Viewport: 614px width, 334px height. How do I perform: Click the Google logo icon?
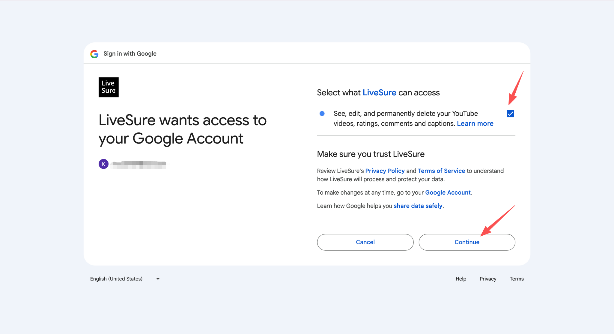[x=94, y=54]
